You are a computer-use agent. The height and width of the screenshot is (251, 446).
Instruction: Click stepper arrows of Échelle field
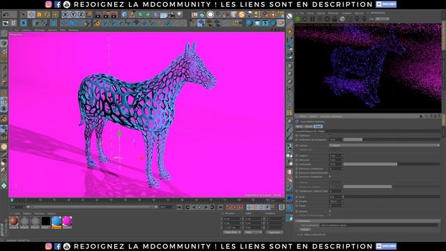tap(342, 201)
